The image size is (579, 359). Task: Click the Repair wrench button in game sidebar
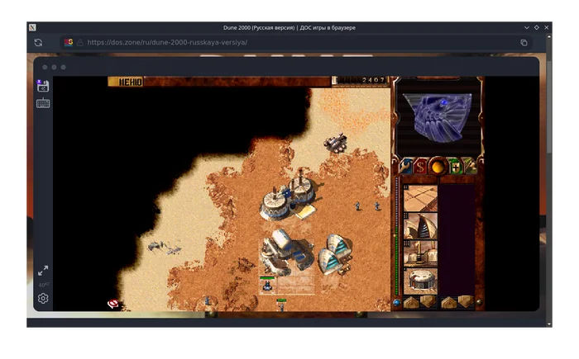pyautogui.click(x=405, y=167)
